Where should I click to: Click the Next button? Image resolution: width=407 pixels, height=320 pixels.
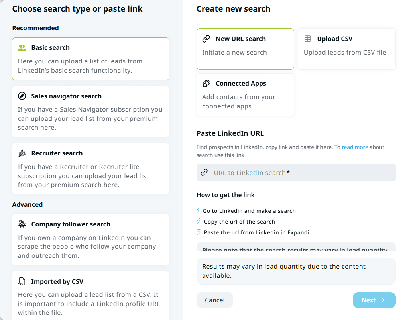[374, 300]
